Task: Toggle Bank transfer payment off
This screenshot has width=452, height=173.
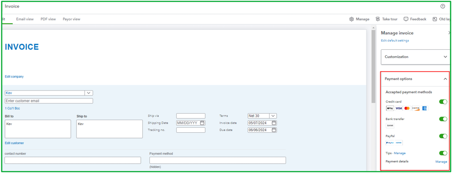Action: [443, 119]
